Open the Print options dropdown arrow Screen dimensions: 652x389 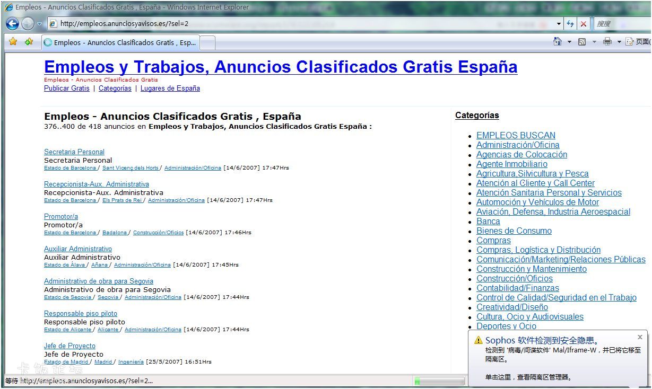coord(619,42)
